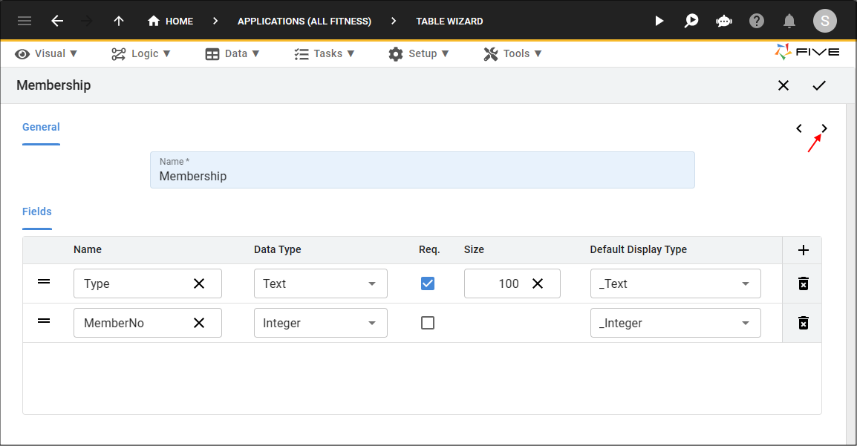Open the Text data type dropdown
The width and height of the screenshot is (857, 446).
pos(320,283)
